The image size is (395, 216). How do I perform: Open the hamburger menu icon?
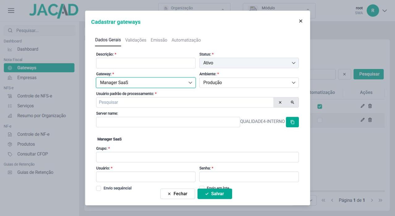tap(11, 10)
